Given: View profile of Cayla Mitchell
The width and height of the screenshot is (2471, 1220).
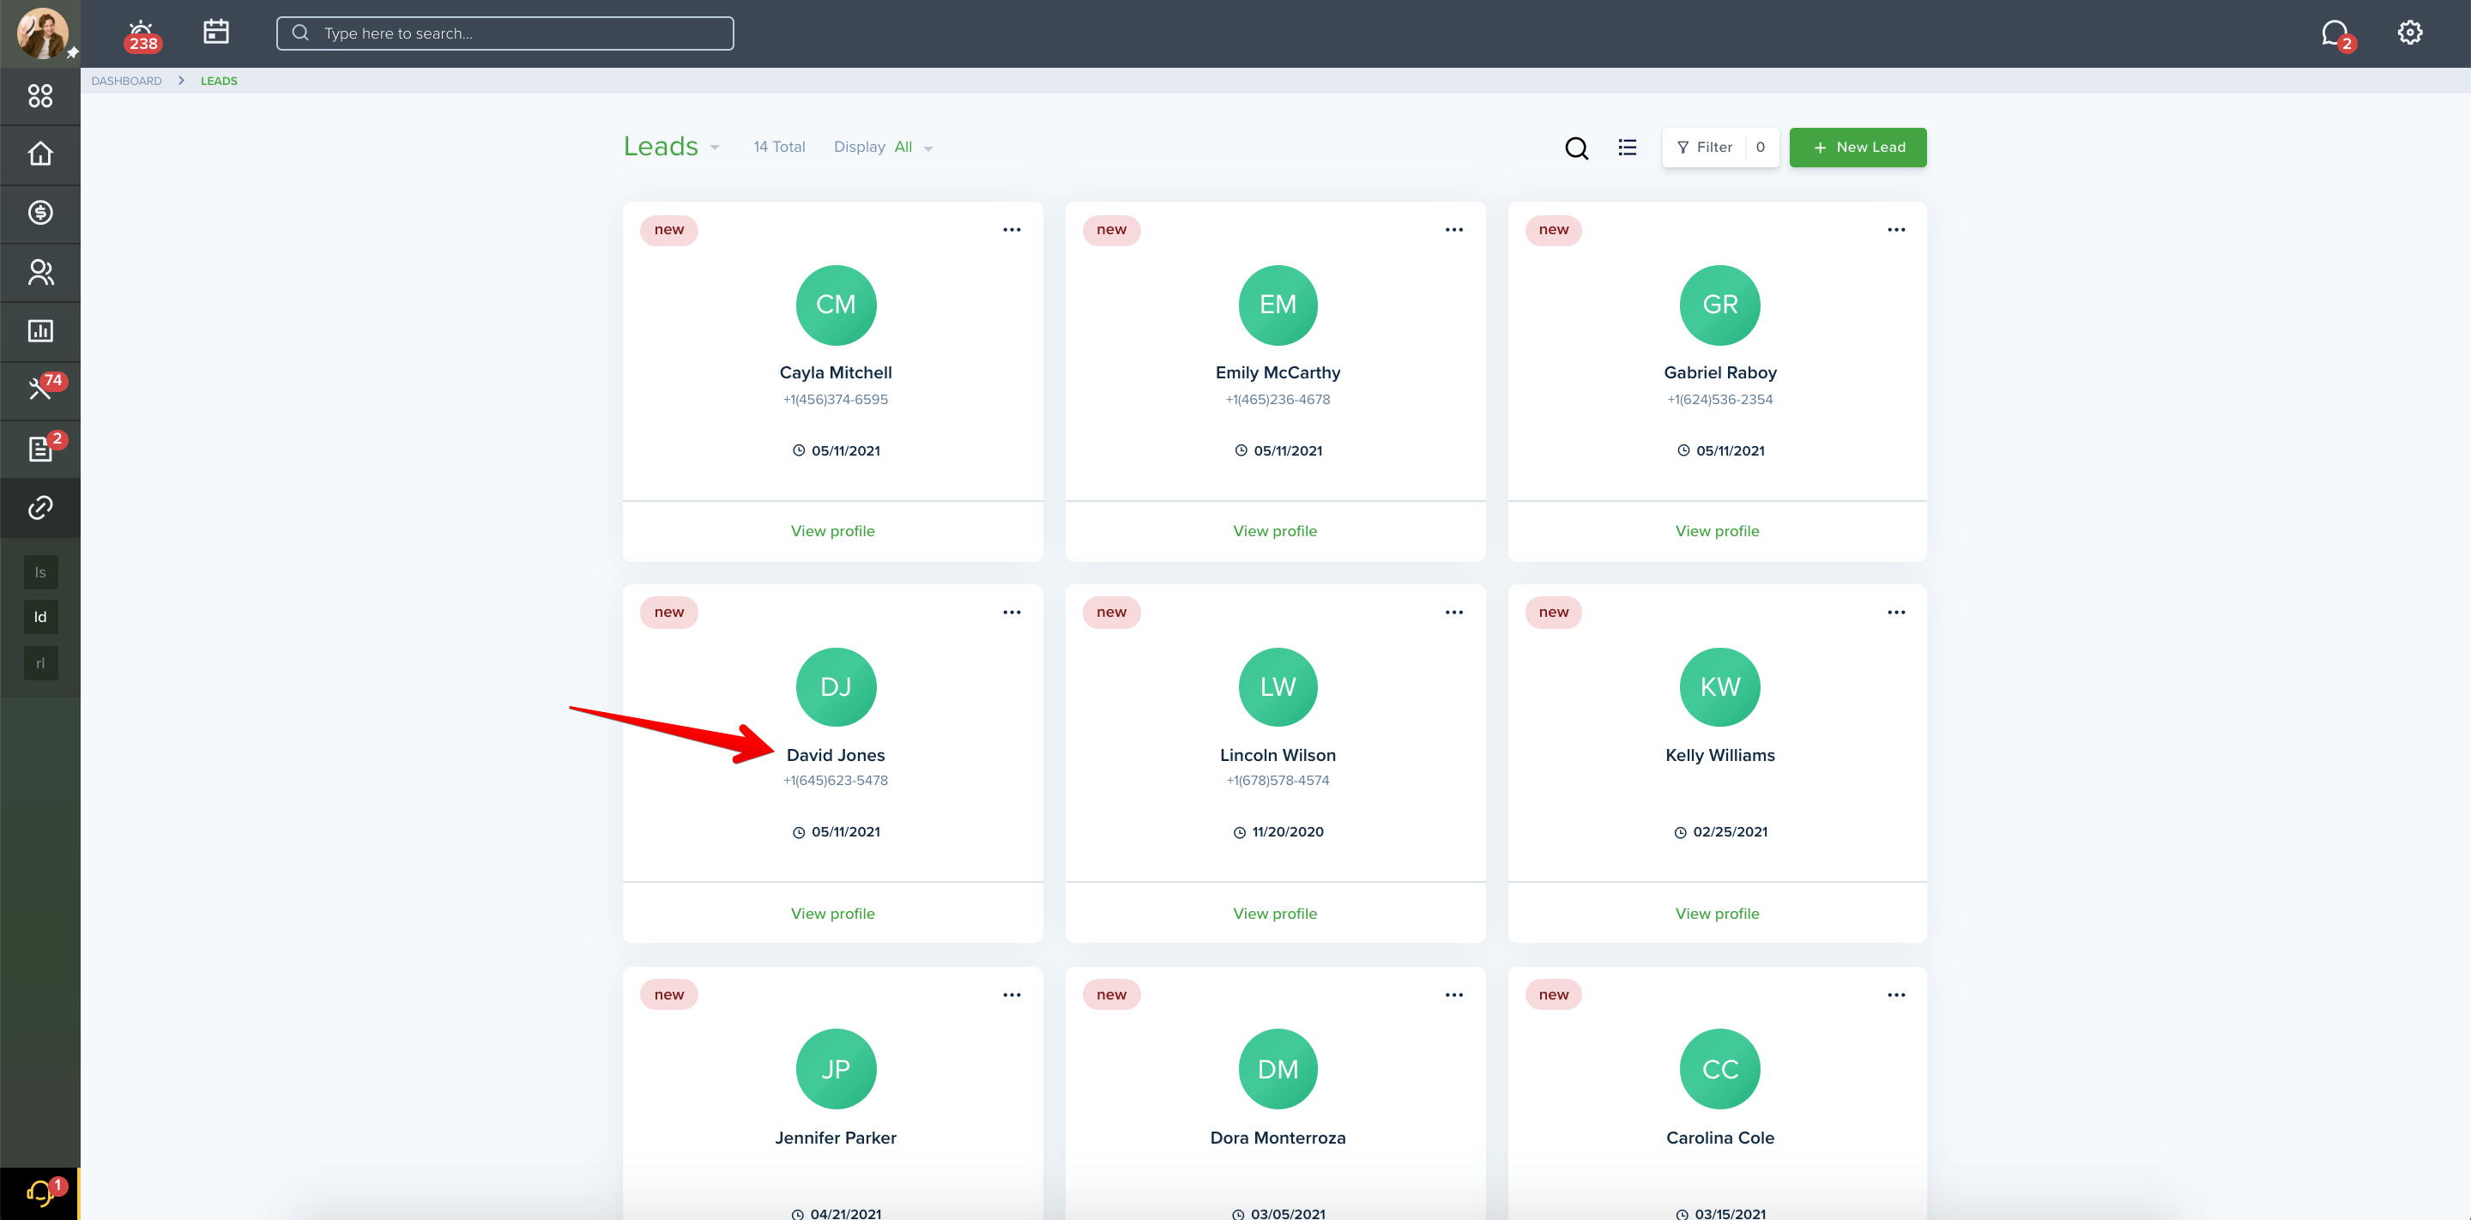Looking at the screenshot, I should tap(831, 531).
